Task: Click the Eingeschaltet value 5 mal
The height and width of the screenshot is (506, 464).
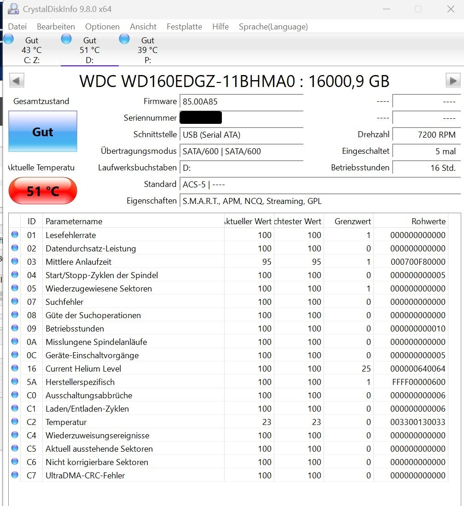Action: pos(427,151)
